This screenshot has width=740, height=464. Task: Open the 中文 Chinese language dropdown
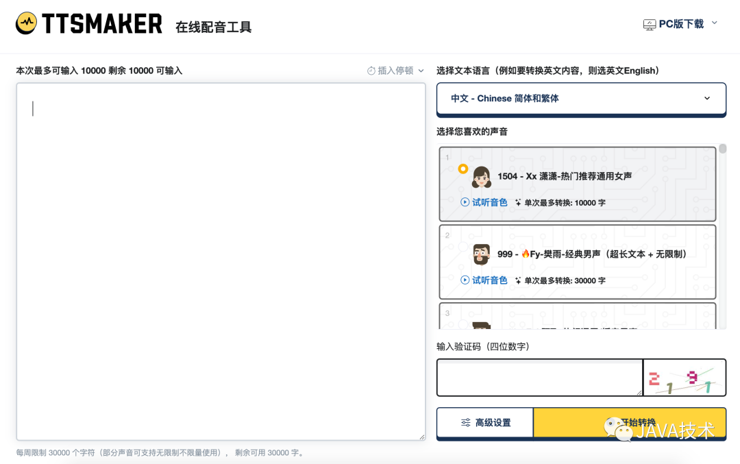pos(581,98)
